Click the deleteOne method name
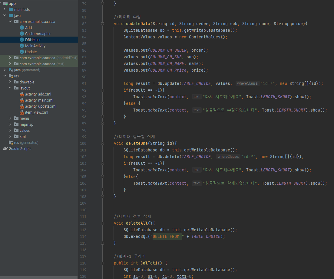The width and height of the screenshot is (334, 279). (137, 143)
